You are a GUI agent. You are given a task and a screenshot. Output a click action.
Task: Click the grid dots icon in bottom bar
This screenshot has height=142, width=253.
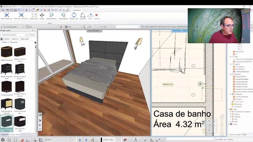click(9, 140)
